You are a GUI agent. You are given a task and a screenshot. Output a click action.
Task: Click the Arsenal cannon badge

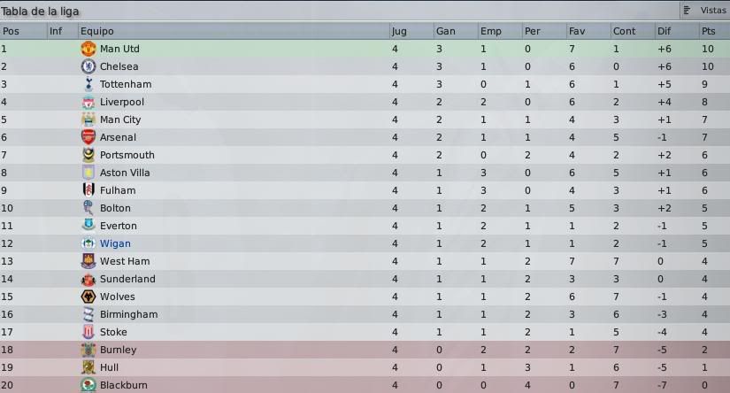point(88,137)
